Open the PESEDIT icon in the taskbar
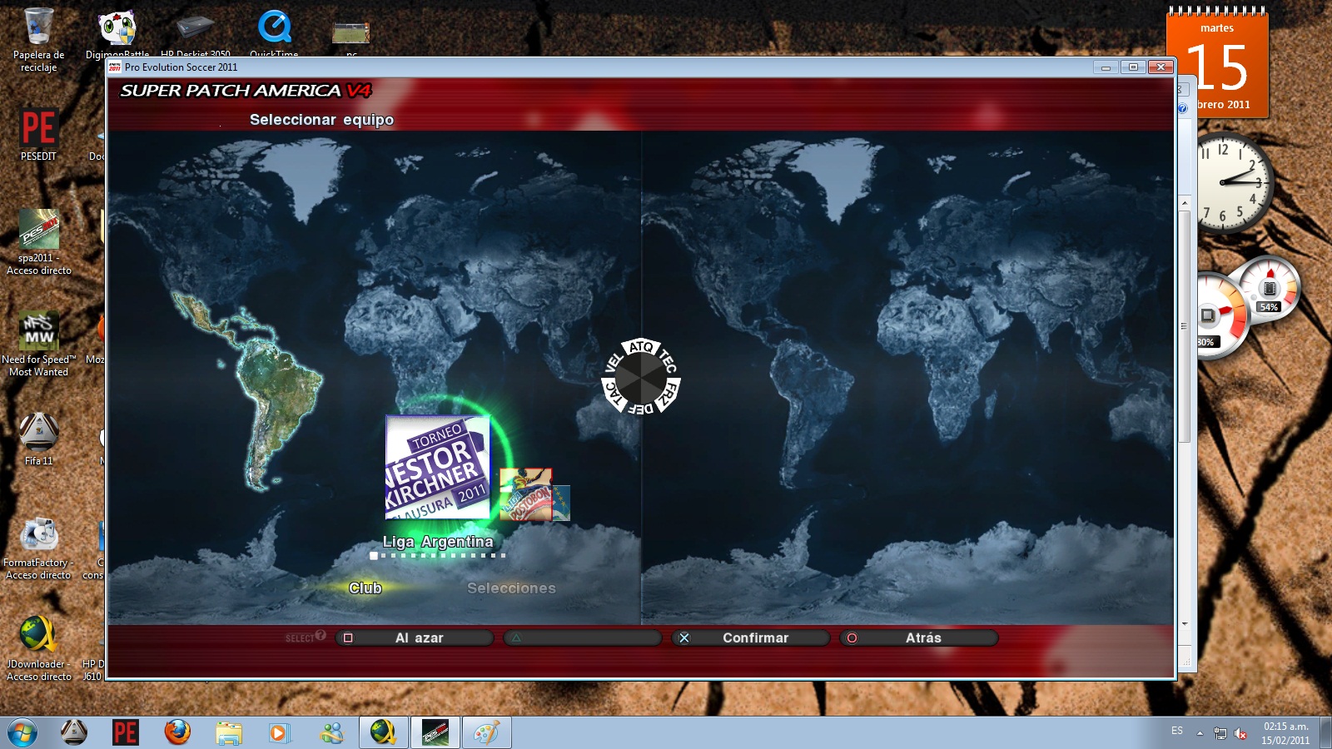Screen dimensions: 1332x749 tap(125, 732)
